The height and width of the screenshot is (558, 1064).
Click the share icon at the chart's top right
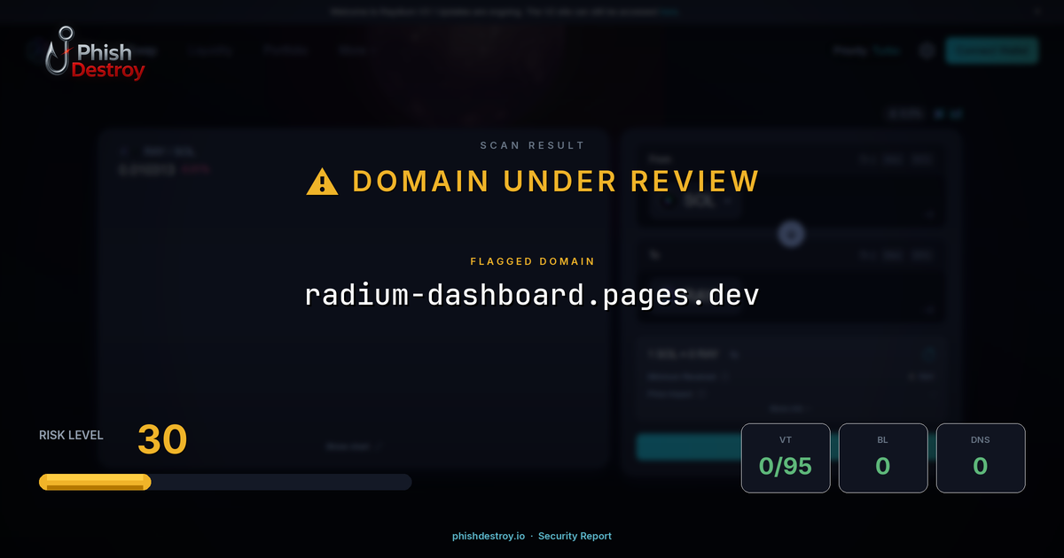pos(958,113)
